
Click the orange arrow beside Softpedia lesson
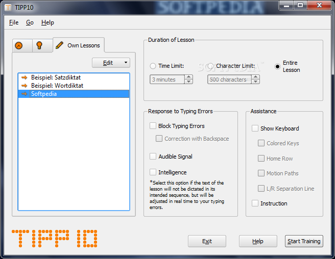click(x=25, y=94)
